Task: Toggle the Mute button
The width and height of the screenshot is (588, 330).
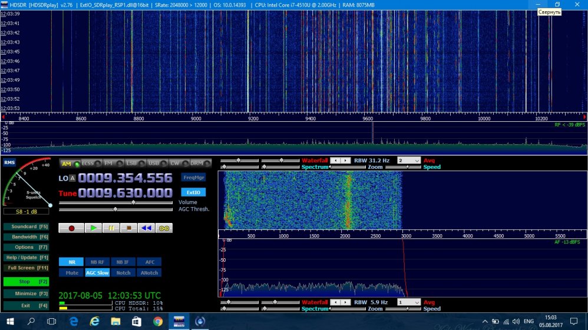Action: click(x=71, y=273)
